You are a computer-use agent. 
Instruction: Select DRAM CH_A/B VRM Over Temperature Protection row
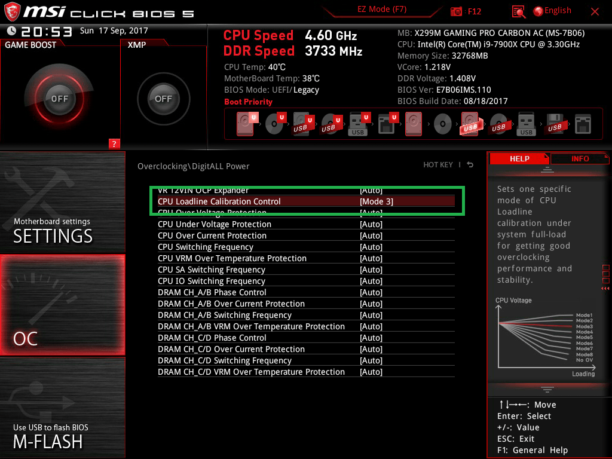pyautogui.click(x=306, y=326)
